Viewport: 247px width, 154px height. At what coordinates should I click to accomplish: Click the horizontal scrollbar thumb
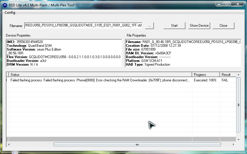(x=137, y=145)
